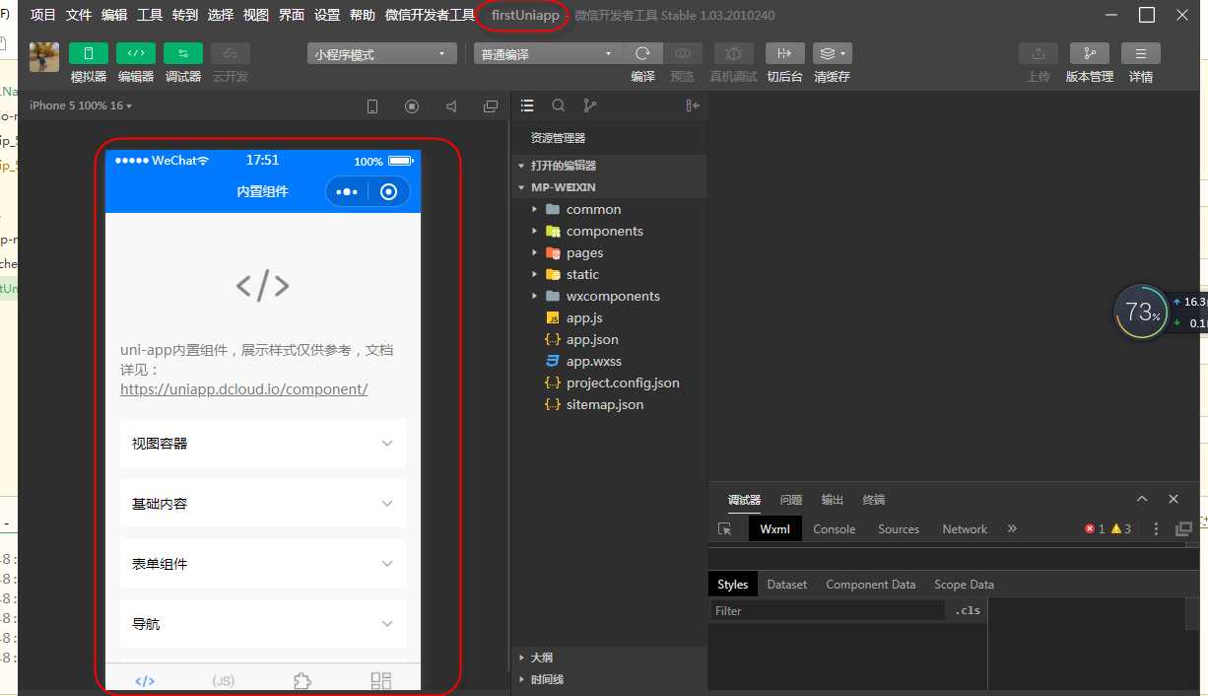Switch to the 调试器 panel tab
1208x696 pixels.
744,500
